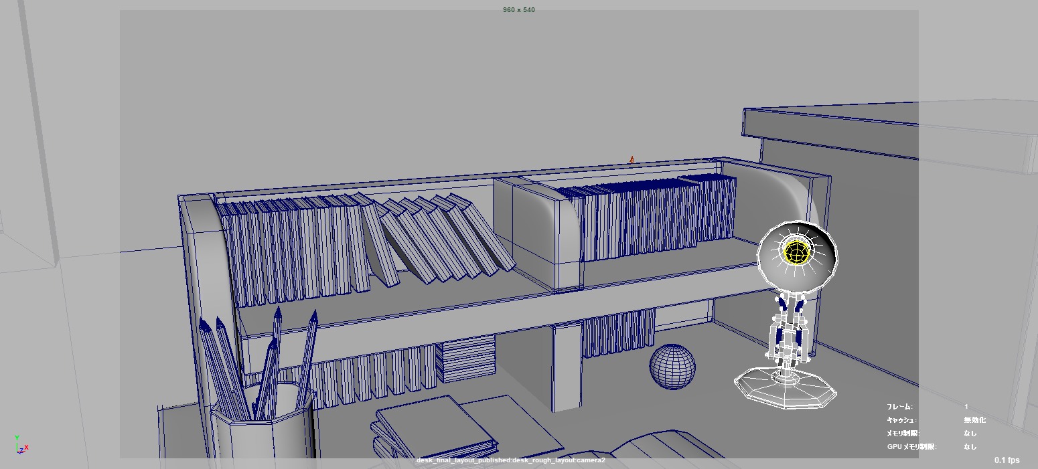Select the yellow bulb inside the lamp head

coord(797,252)
